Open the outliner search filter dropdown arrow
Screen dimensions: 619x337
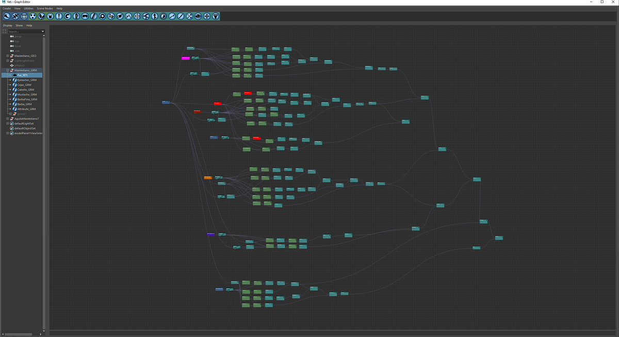point(43,31)
